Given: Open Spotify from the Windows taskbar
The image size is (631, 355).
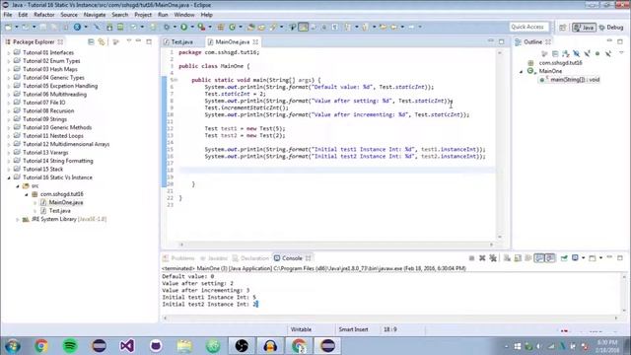Looking at the screenshot, I should [70, 346].
